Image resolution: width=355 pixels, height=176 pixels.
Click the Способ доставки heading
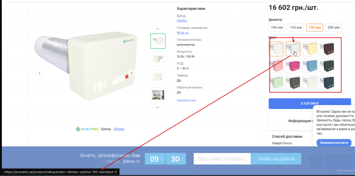pyautogui.click(x=287, y=137)
